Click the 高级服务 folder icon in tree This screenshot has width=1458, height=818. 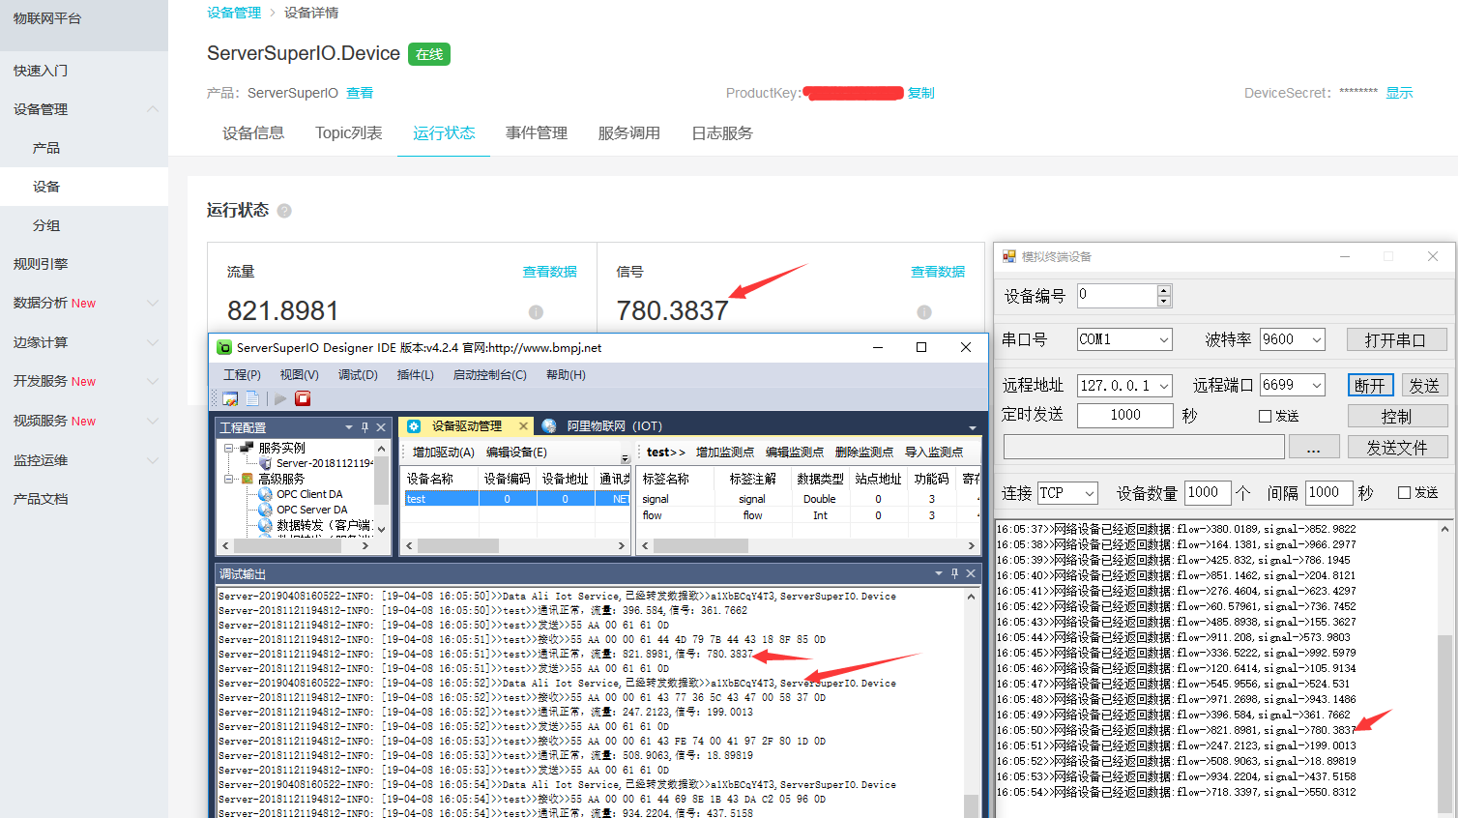click(248, 479)
